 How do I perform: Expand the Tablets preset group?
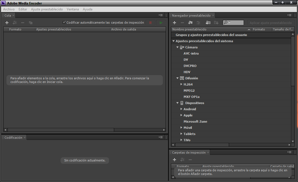[x=181, y=134]
